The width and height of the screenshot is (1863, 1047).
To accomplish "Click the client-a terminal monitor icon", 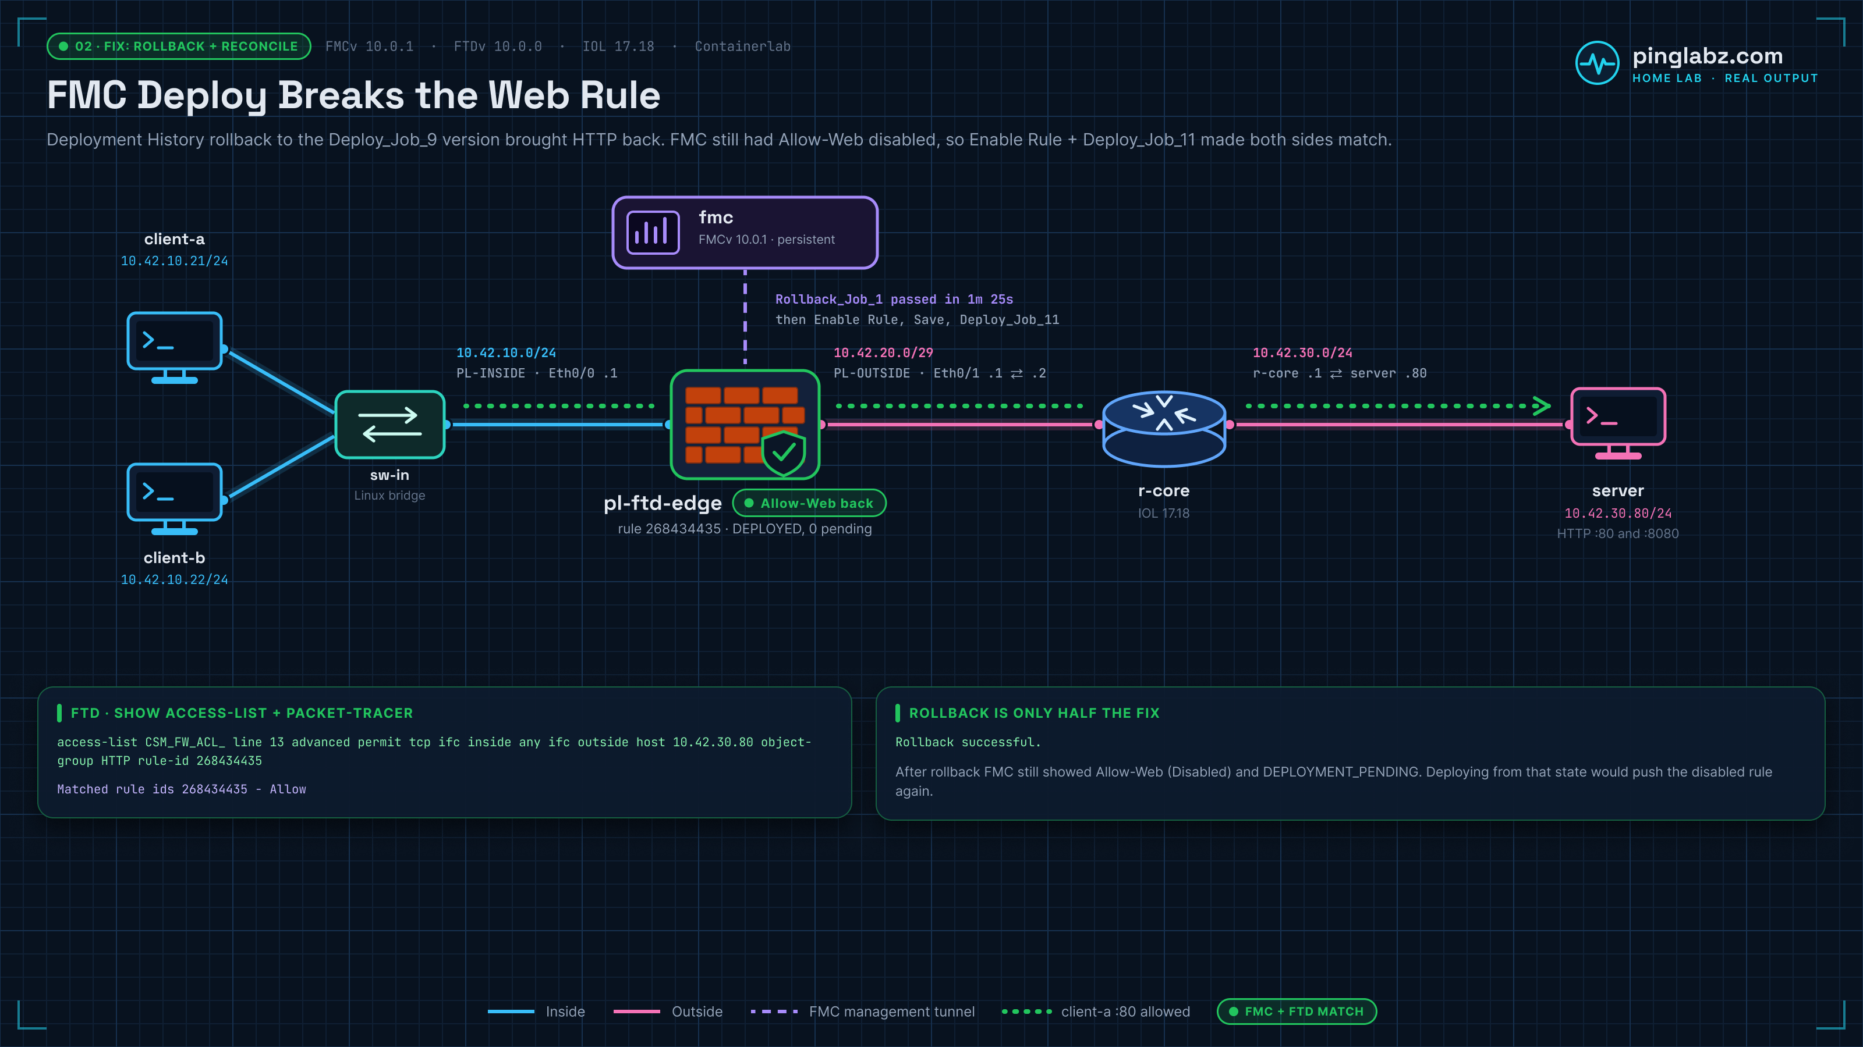I will [174, 348].
